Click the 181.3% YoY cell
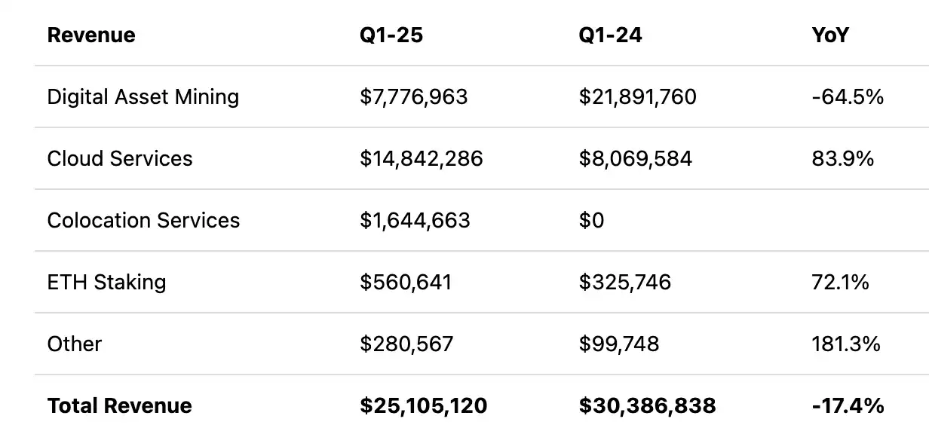 [x=846, y=344]
